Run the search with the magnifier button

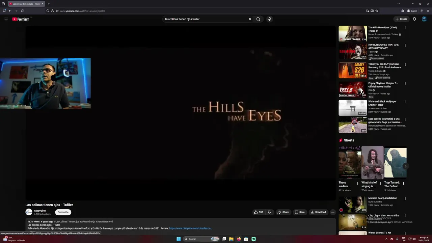pyautogui.click(x=258, y=19)
